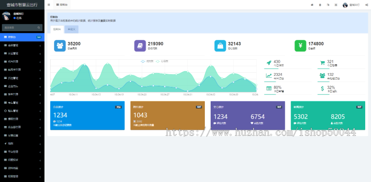Click the heart icon under 6754
The height and width of the screenshot is (182, 371).
(x=252, y=123)
